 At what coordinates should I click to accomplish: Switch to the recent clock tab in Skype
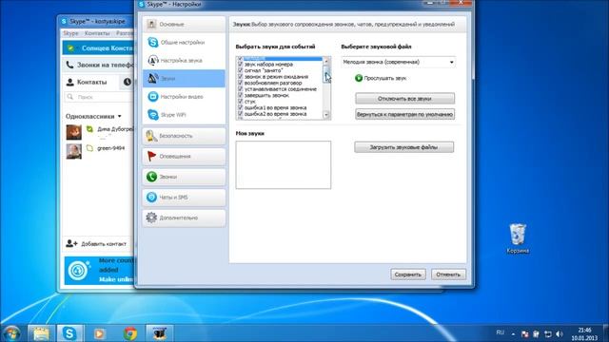(128, 83)
